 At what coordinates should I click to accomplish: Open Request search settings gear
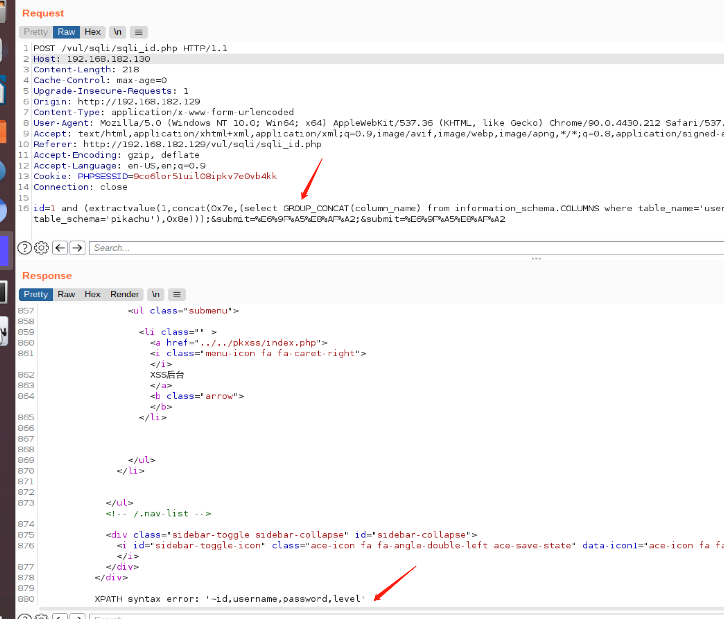click(x=41, y=248)
